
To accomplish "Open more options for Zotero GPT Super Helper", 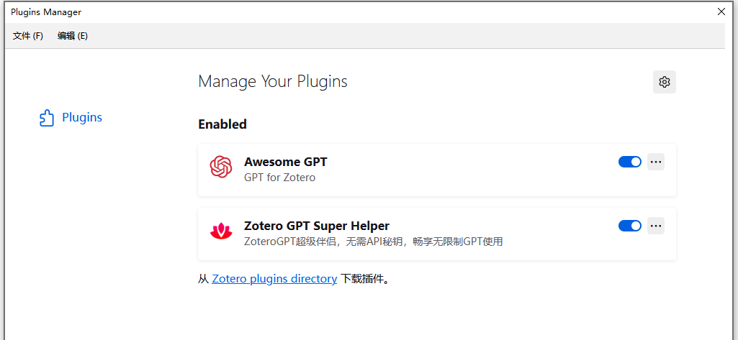I will click(656, 226).
